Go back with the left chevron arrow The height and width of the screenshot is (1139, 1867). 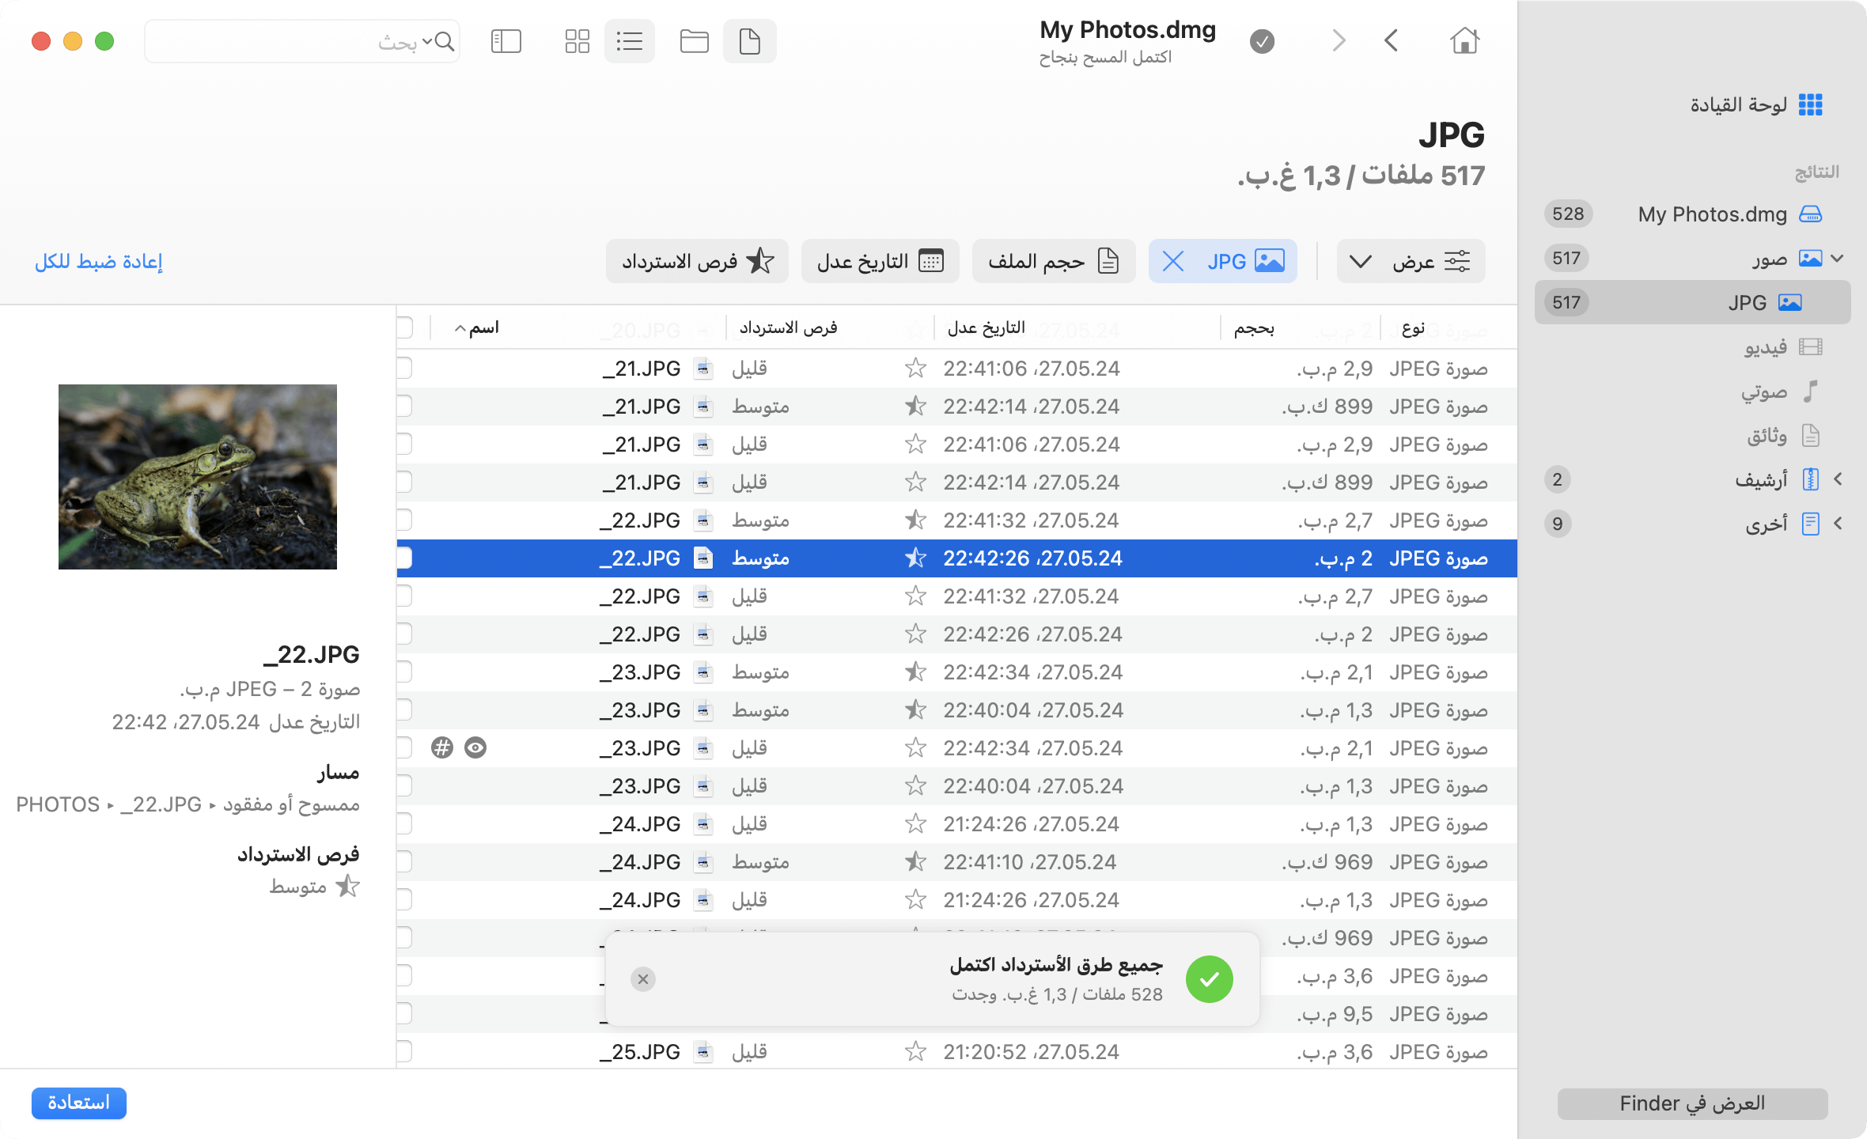(x=1392, y=40)
